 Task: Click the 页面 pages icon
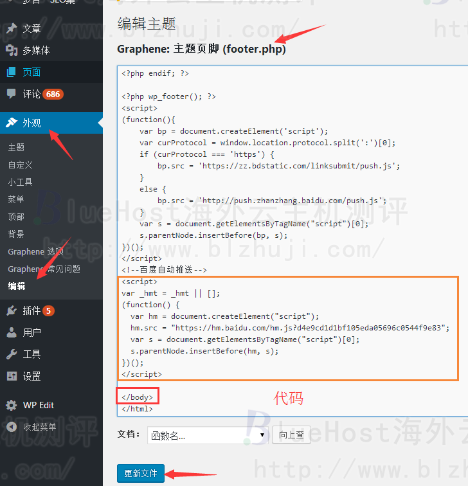coord(12,72)
